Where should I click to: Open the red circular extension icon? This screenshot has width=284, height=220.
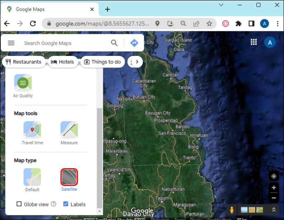coord(225,23)
